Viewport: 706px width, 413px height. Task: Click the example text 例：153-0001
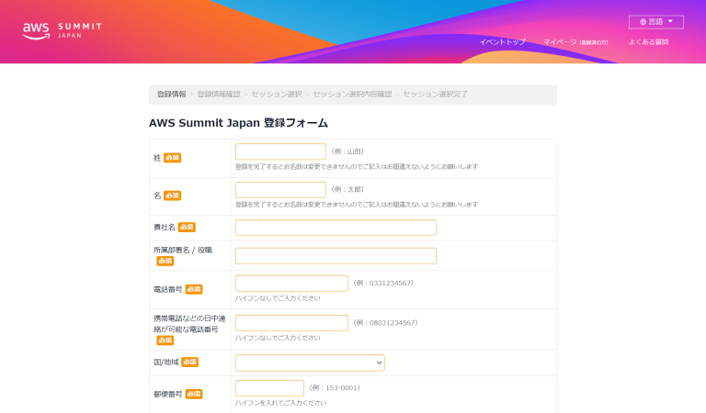point(335,388)
